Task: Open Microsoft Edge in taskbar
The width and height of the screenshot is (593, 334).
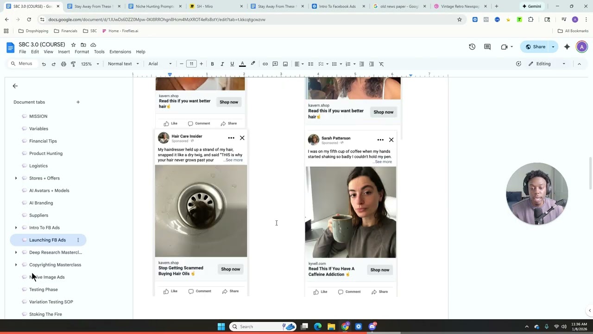Action: click(x=318, y=327)
